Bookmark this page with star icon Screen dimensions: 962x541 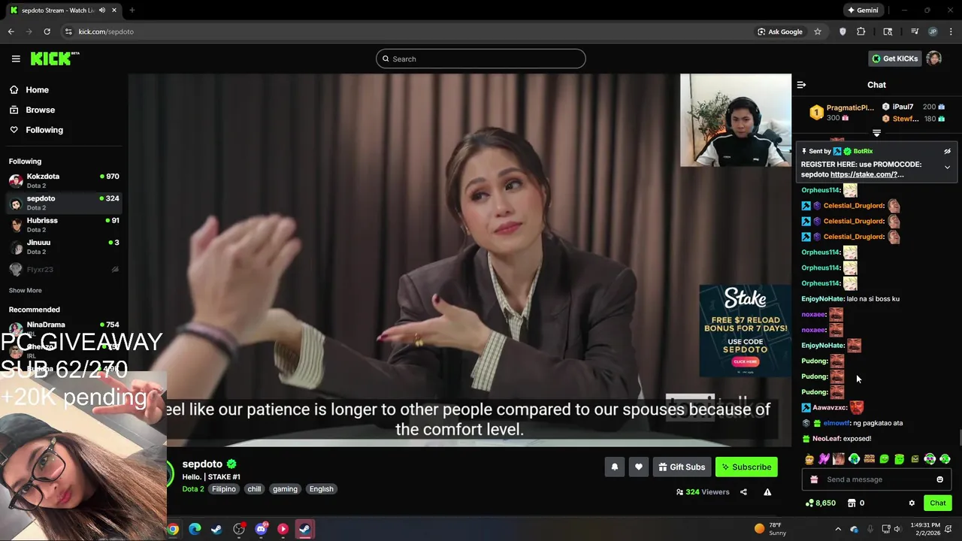818,32
